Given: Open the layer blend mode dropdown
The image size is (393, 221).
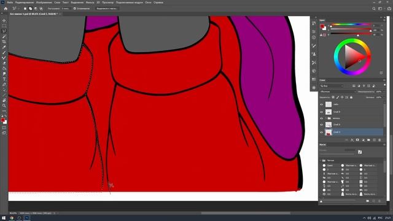Looking at the screenshot, I should (x=338, y=91).
